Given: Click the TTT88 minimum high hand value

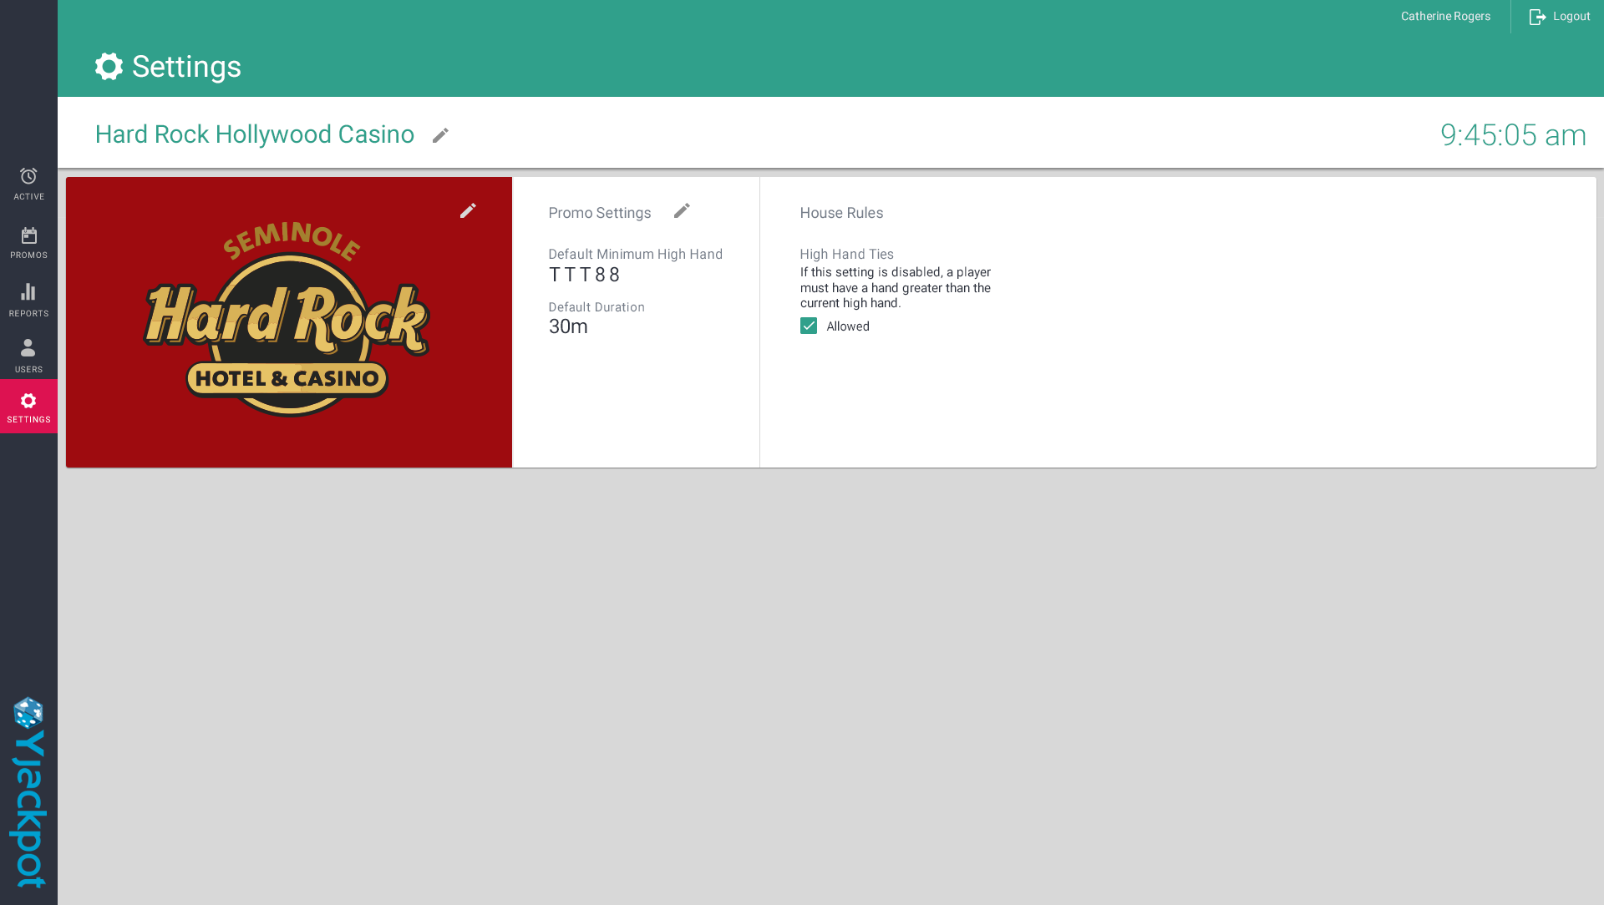Looking at the screenshot, I should (x=584, y=275).
